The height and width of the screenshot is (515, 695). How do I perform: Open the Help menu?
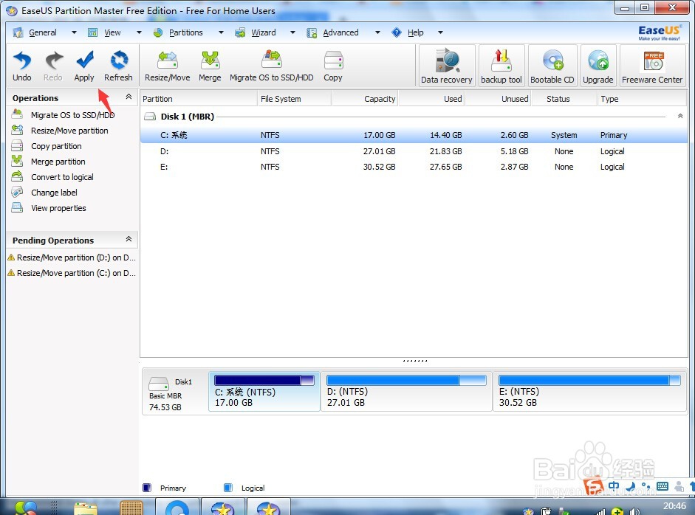(415, 32)
